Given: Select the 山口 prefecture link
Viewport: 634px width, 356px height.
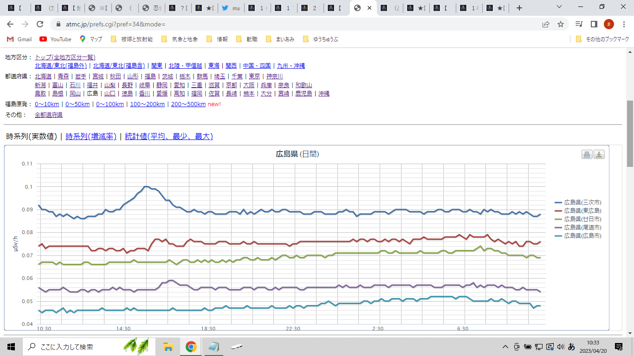Looking at the screenshot, I should click(110, 94).
